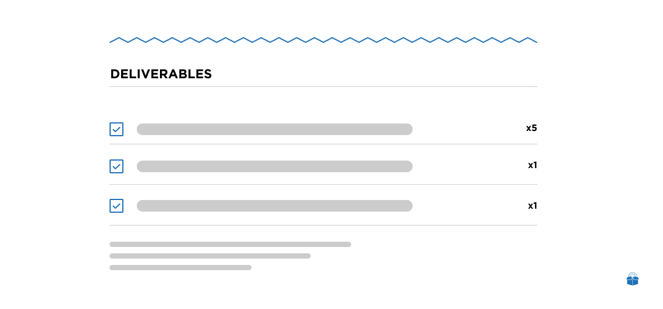Click the blue zigzag divider line
This screenshot has width=663, height=309.
point(323,40)
